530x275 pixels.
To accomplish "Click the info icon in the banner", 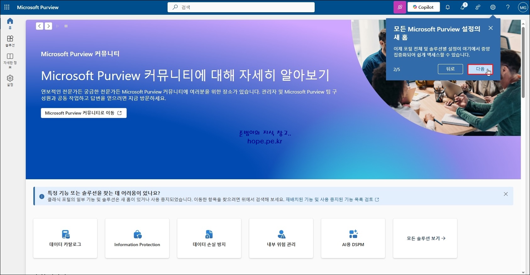I will click(42, 197).
